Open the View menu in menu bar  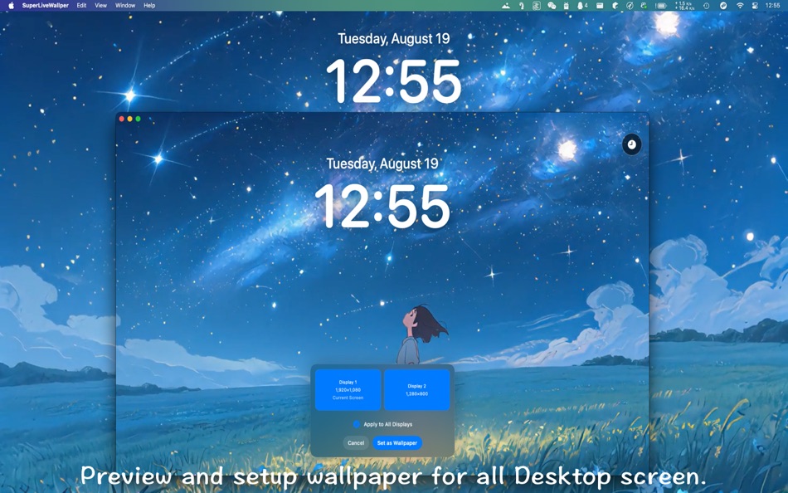coord(100,5)
